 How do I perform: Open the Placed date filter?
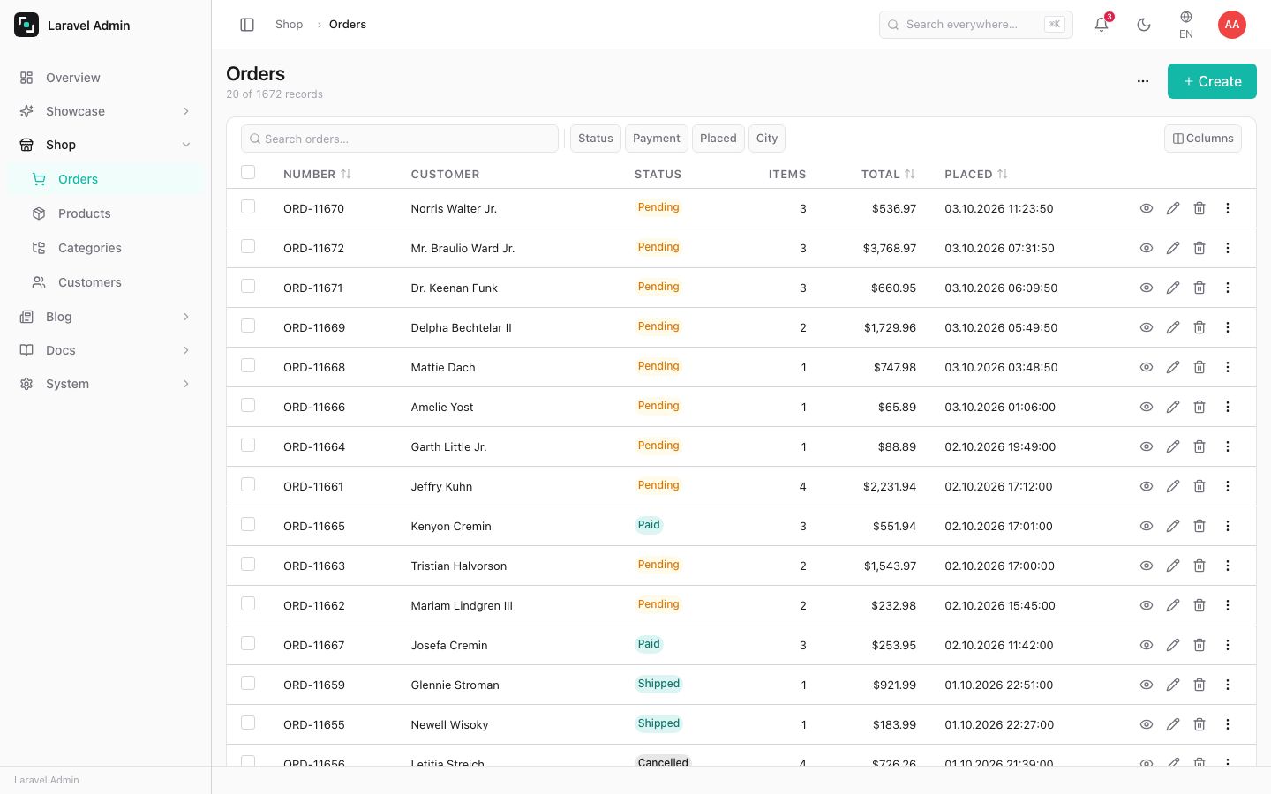coord(718,139)
